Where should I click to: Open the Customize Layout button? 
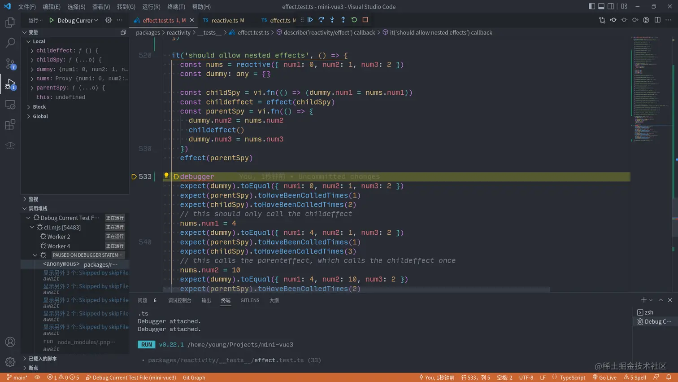(x=624, y=6)
